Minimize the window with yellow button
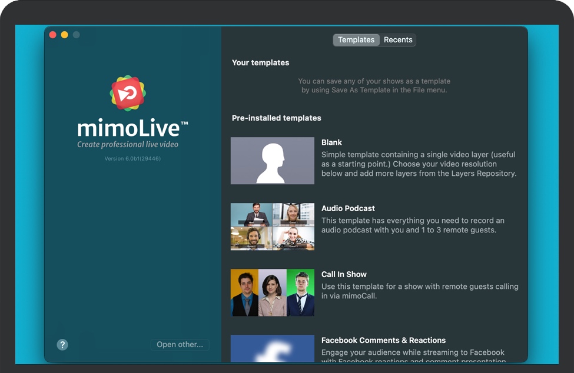Image resolution: width=574 pixels, height=373 pixels. tap(64, 35)
